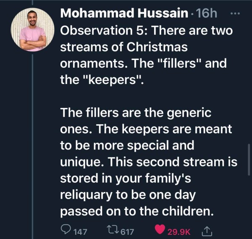Image resolution: width=252 pixels, height=239 pixels.
Task: Tap the share upload arrow icon
Action: (x=207, y=229)
